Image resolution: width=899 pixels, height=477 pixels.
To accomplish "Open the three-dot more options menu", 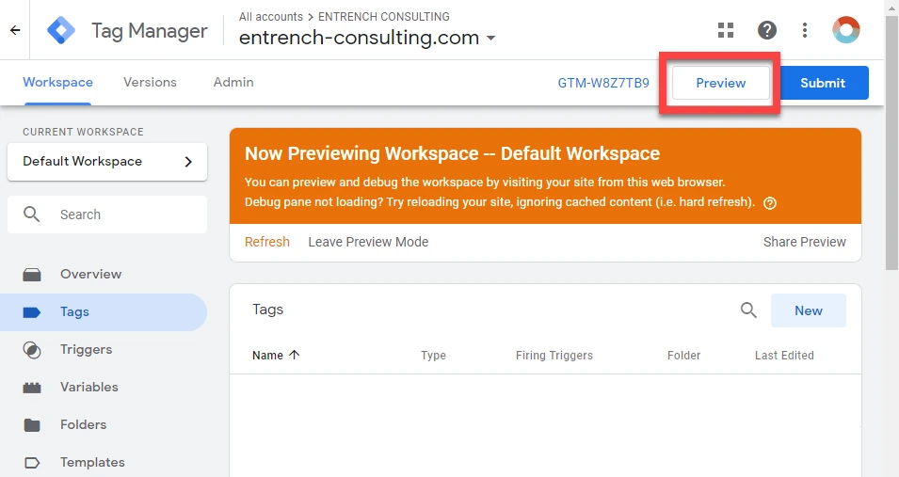I will (x=805, y=30).
